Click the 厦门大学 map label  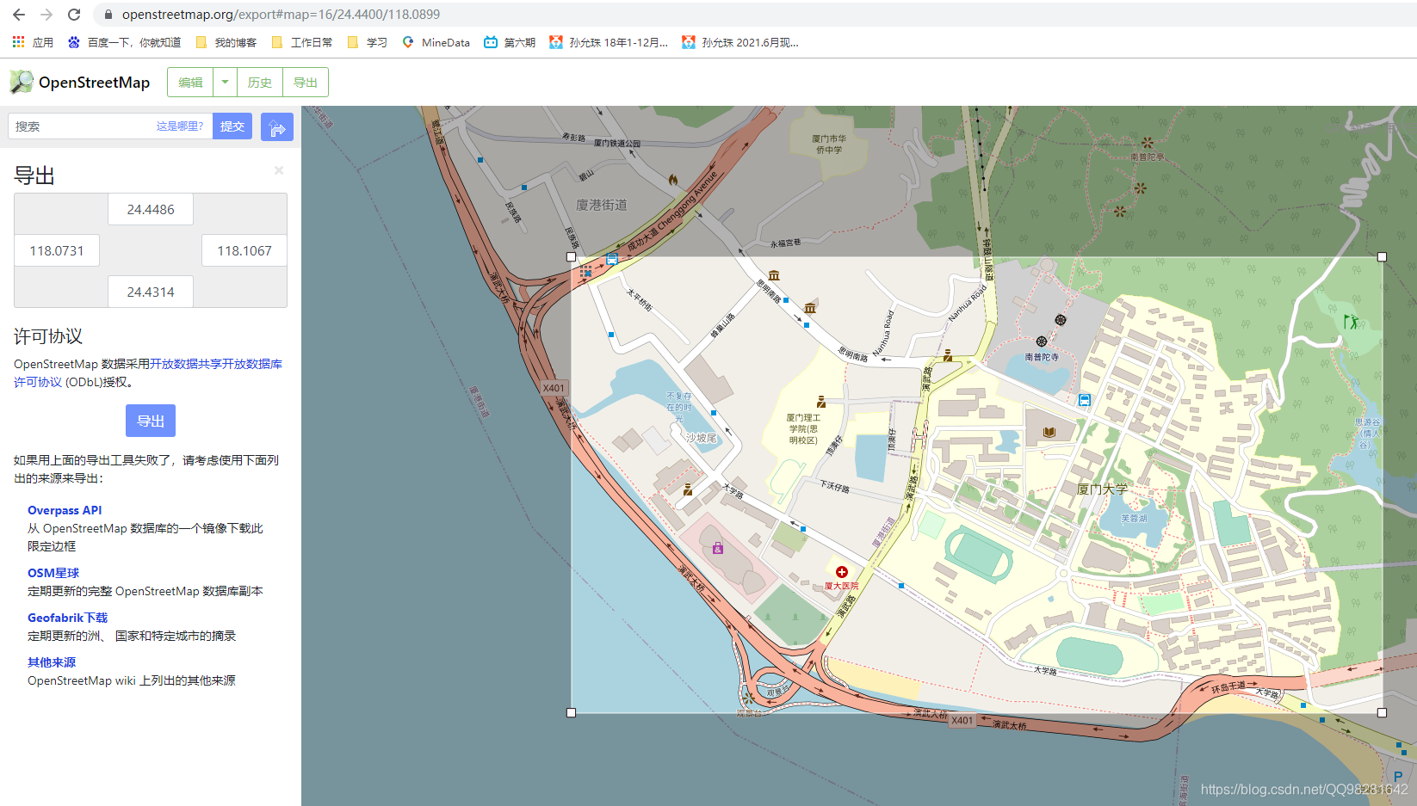1102,489
